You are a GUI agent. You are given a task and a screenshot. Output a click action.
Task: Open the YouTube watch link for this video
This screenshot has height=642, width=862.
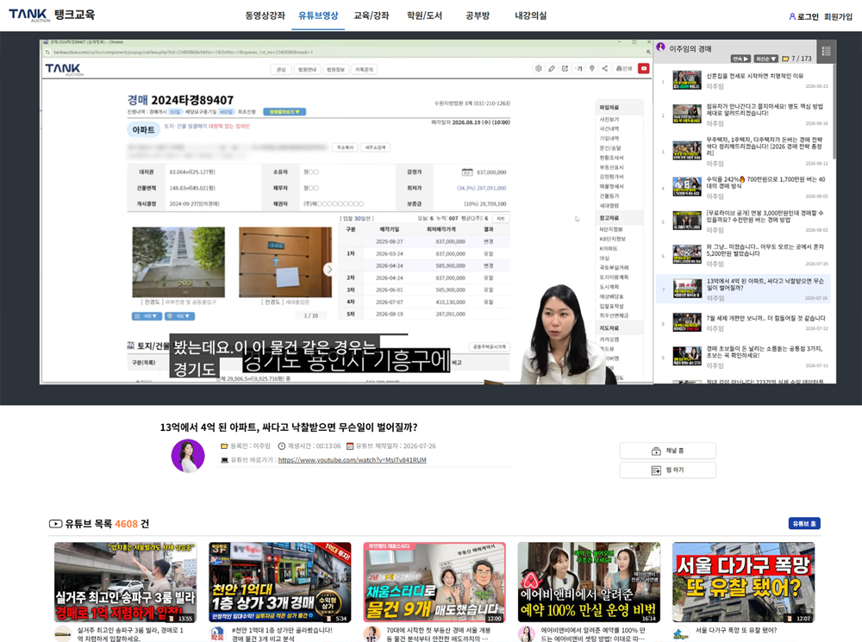pyautogui.click(x=352, y=460)
